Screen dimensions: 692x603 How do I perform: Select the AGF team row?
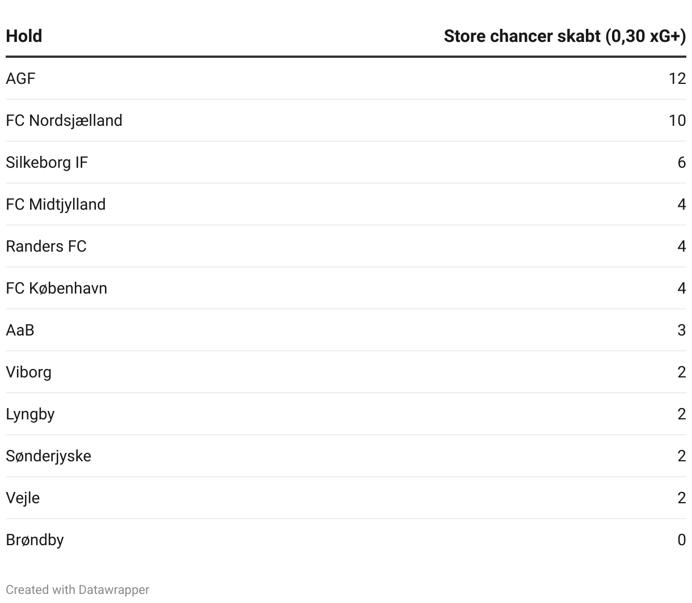pos(346,79)
